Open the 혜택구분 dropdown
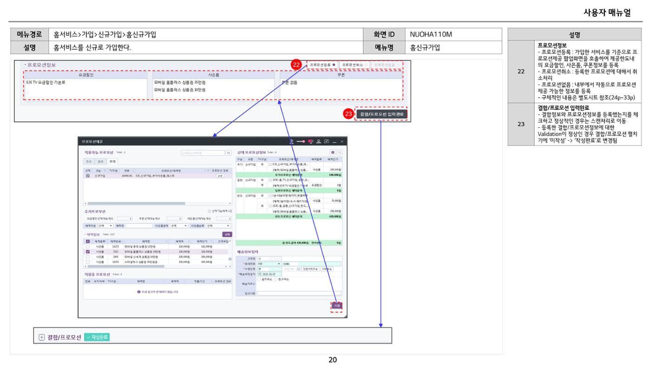The width and height of the screenshot is (651, 366). [106, 225]
